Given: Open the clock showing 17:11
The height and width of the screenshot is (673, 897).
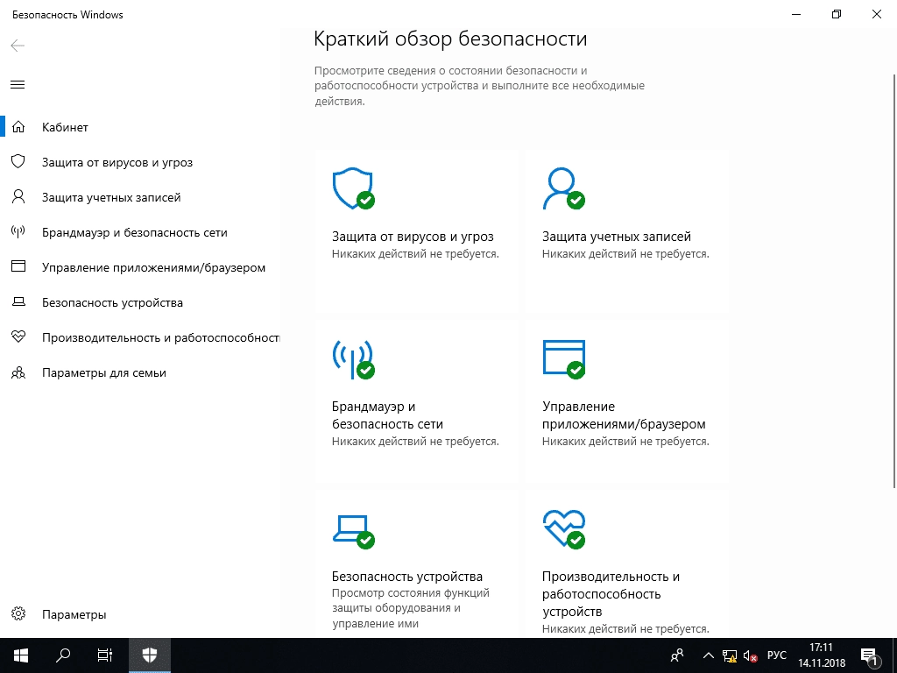Looking at the screenshot, I should pyautogui.click(x=822, y=655).
